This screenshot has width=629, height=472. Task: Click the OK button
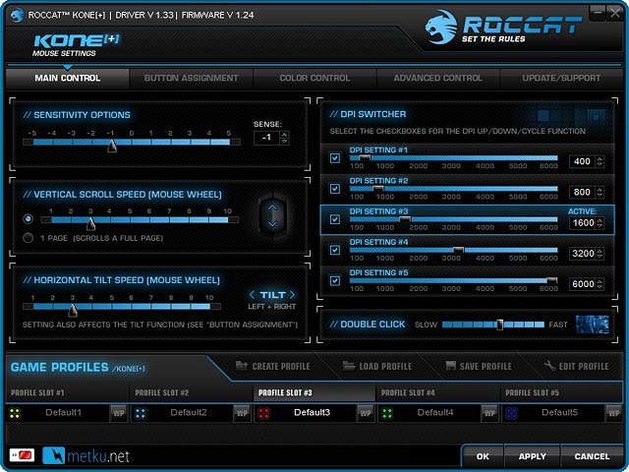point(483,456)
